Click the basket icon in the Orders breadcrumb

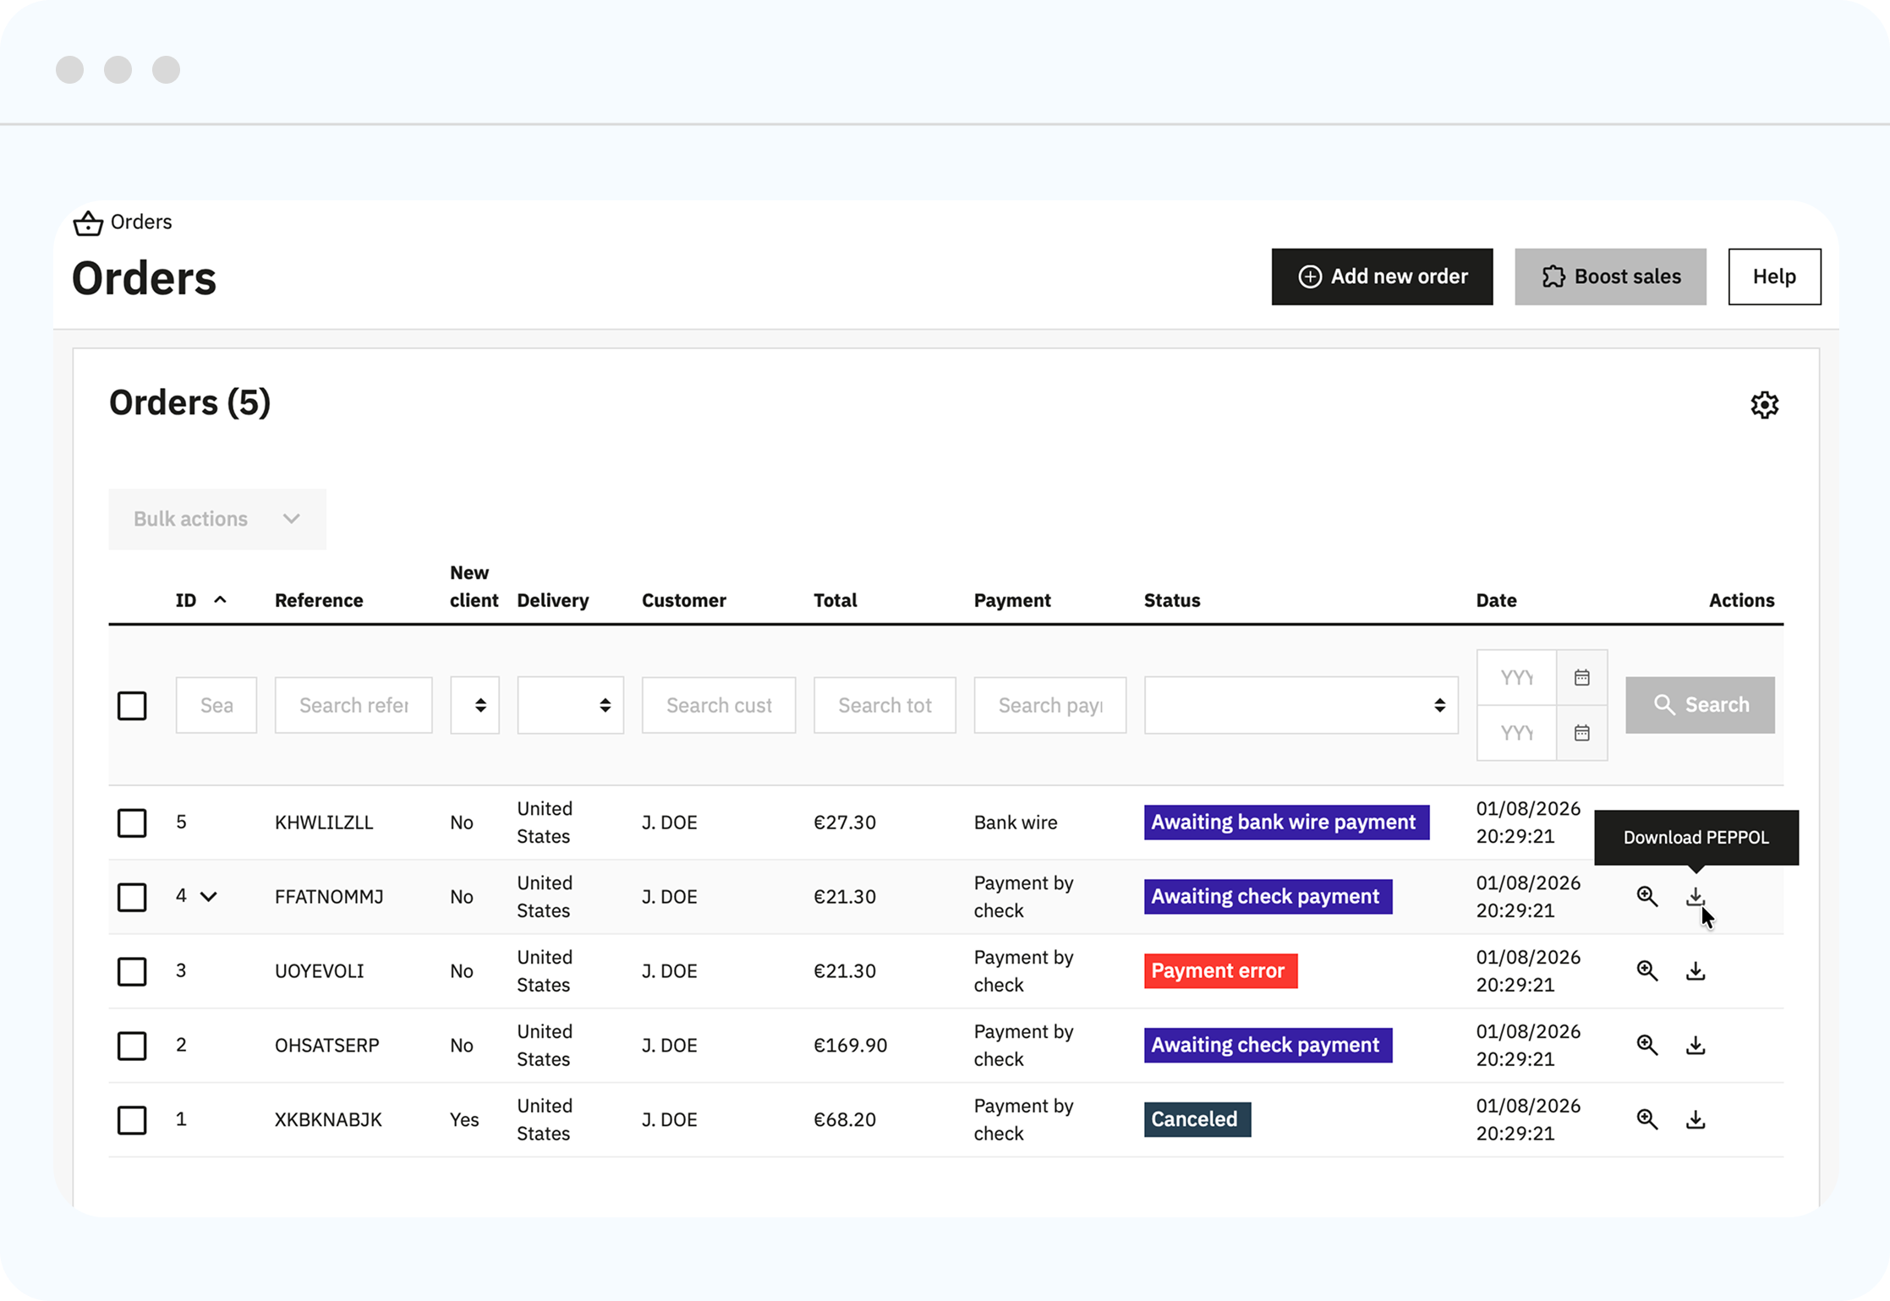[88, 222]
